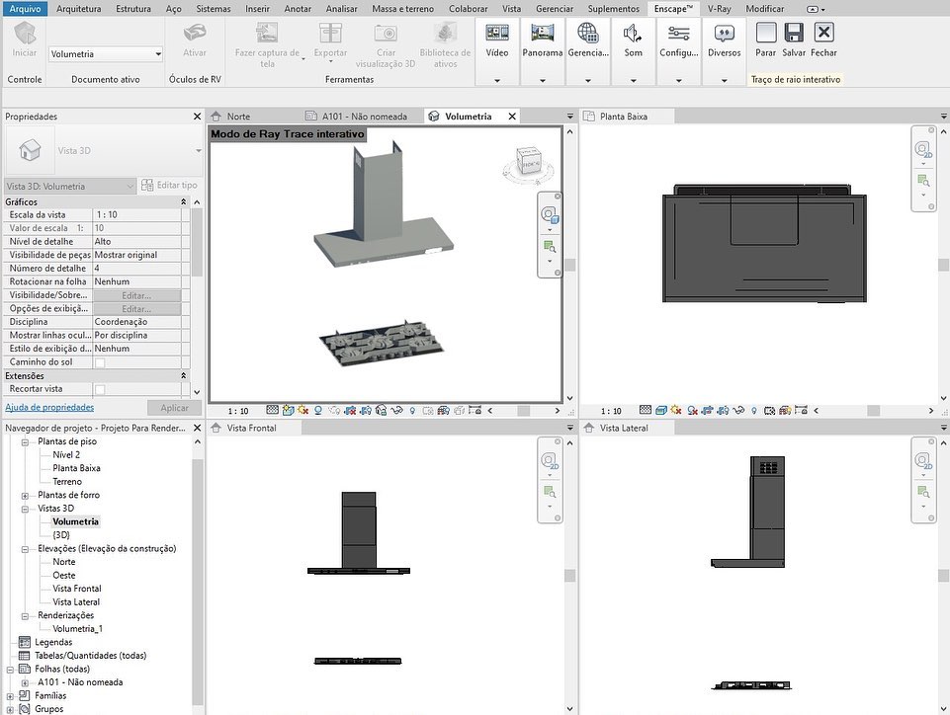The height and width of the screenshot is (715, 950).
Task: Switch to the V-Ray ribbon tab
Action: [x=719, y=9]
